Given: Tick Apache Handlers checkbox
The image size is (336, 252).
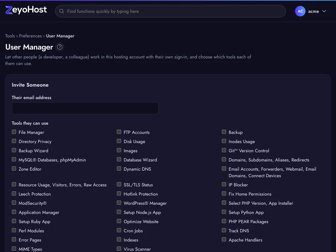Looking at the screenshot, I should coord(224,240).
